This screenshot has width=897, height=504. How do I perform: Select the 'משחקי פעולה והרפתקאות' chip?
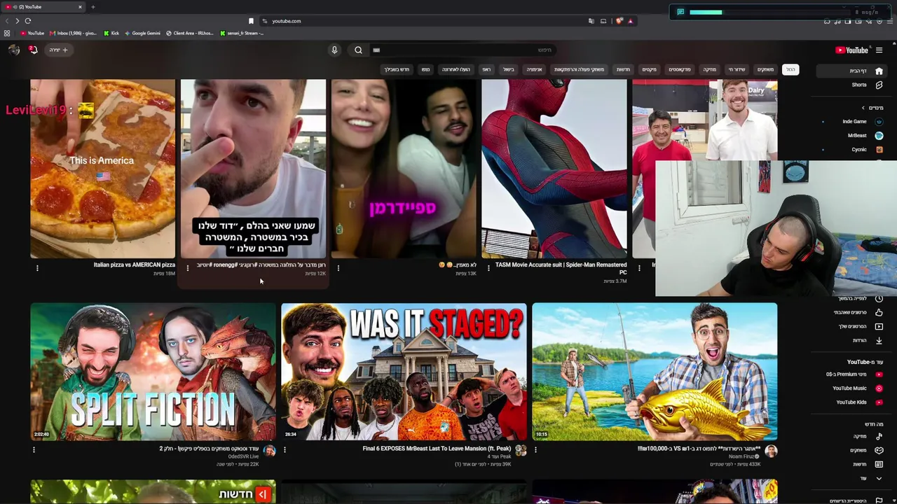click(x=579, y=69)
